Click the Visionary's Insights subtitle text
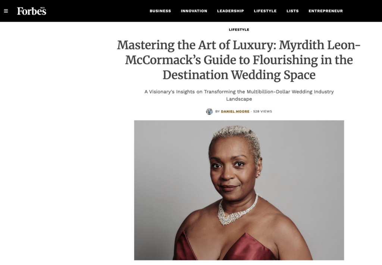The height and width of the screenshot is (265, 382). (239, 95)
